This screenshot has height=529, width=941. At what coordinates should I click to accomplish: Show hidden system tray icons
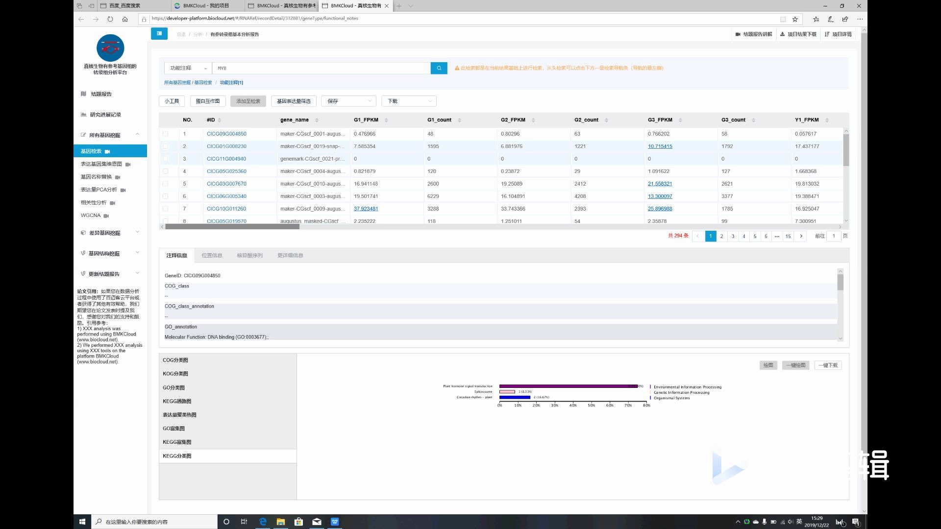coord(738,522)
